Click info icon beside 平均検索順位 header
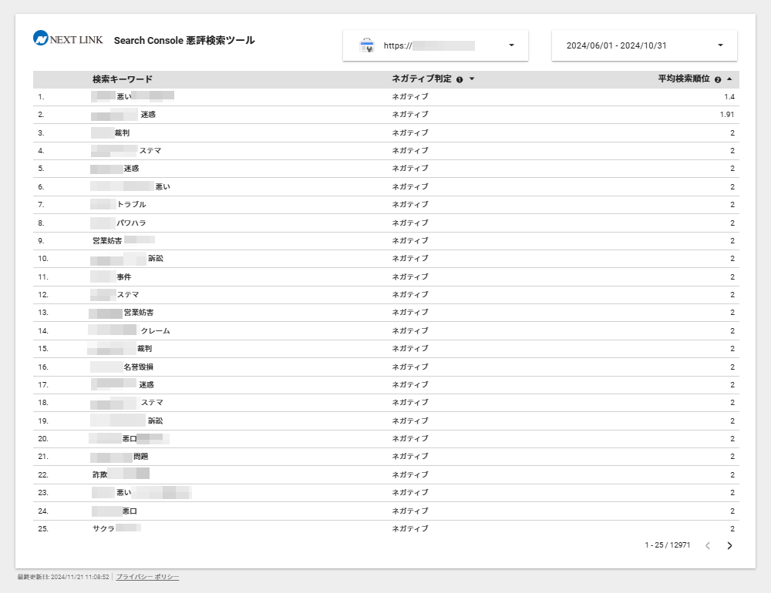The width and height of the screenshot is (771, 593). [x=718, y=79]
